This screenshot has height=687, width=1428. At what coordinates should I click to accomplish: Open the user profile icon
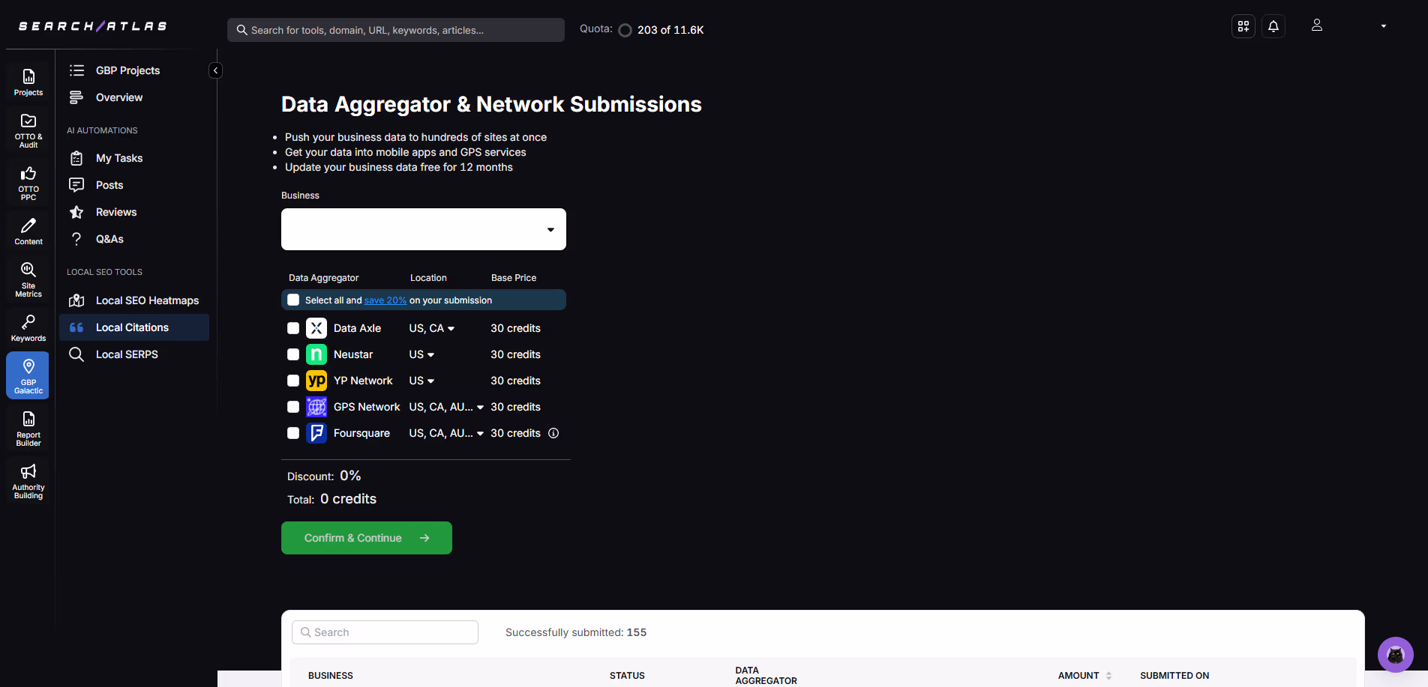coord(1316,25)
